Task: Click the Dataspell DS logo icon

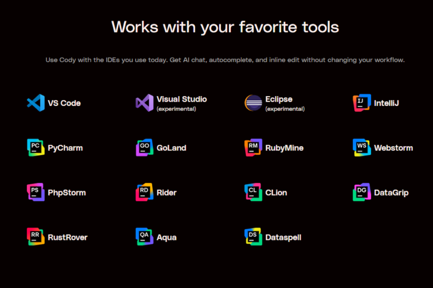Action: point(253,237)
